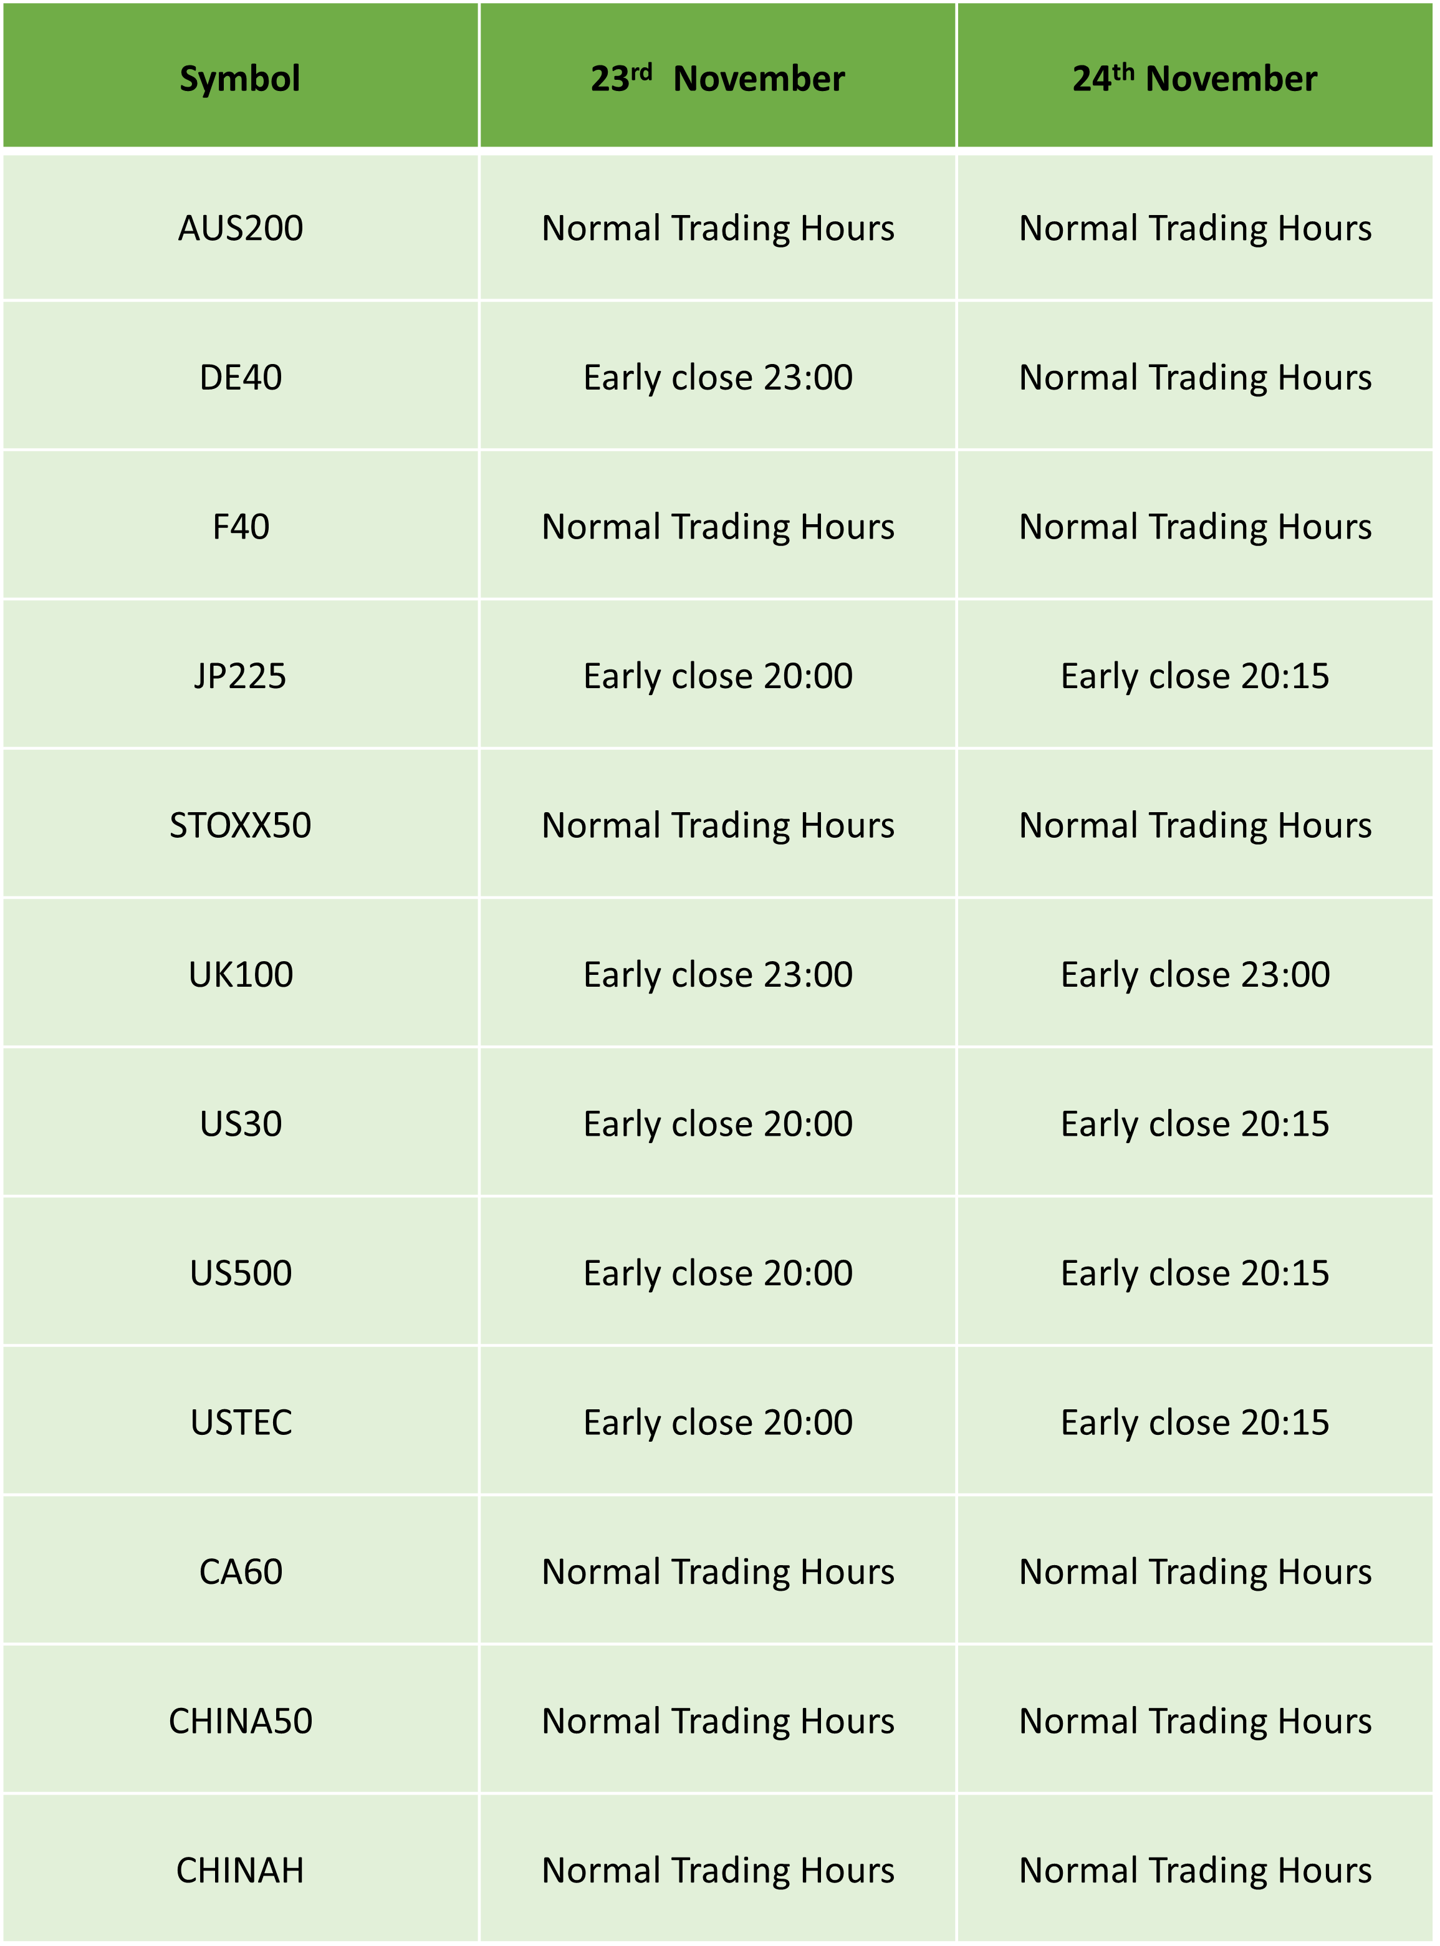Select the UK100 symbol cell
This screenshot has width=1440, height=1946.
(x=241, y=974)
